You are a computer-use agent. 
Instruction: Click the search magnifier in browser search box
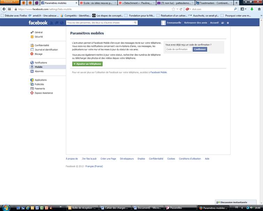click(235, 9)
